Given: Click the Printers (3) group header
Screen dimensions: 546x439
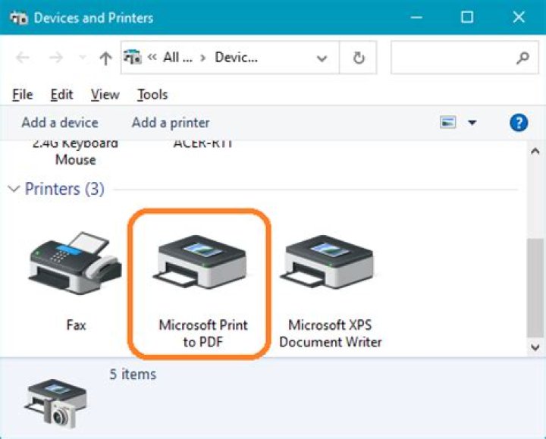Looking at the screenshot, I should click(x=64, y=189).
